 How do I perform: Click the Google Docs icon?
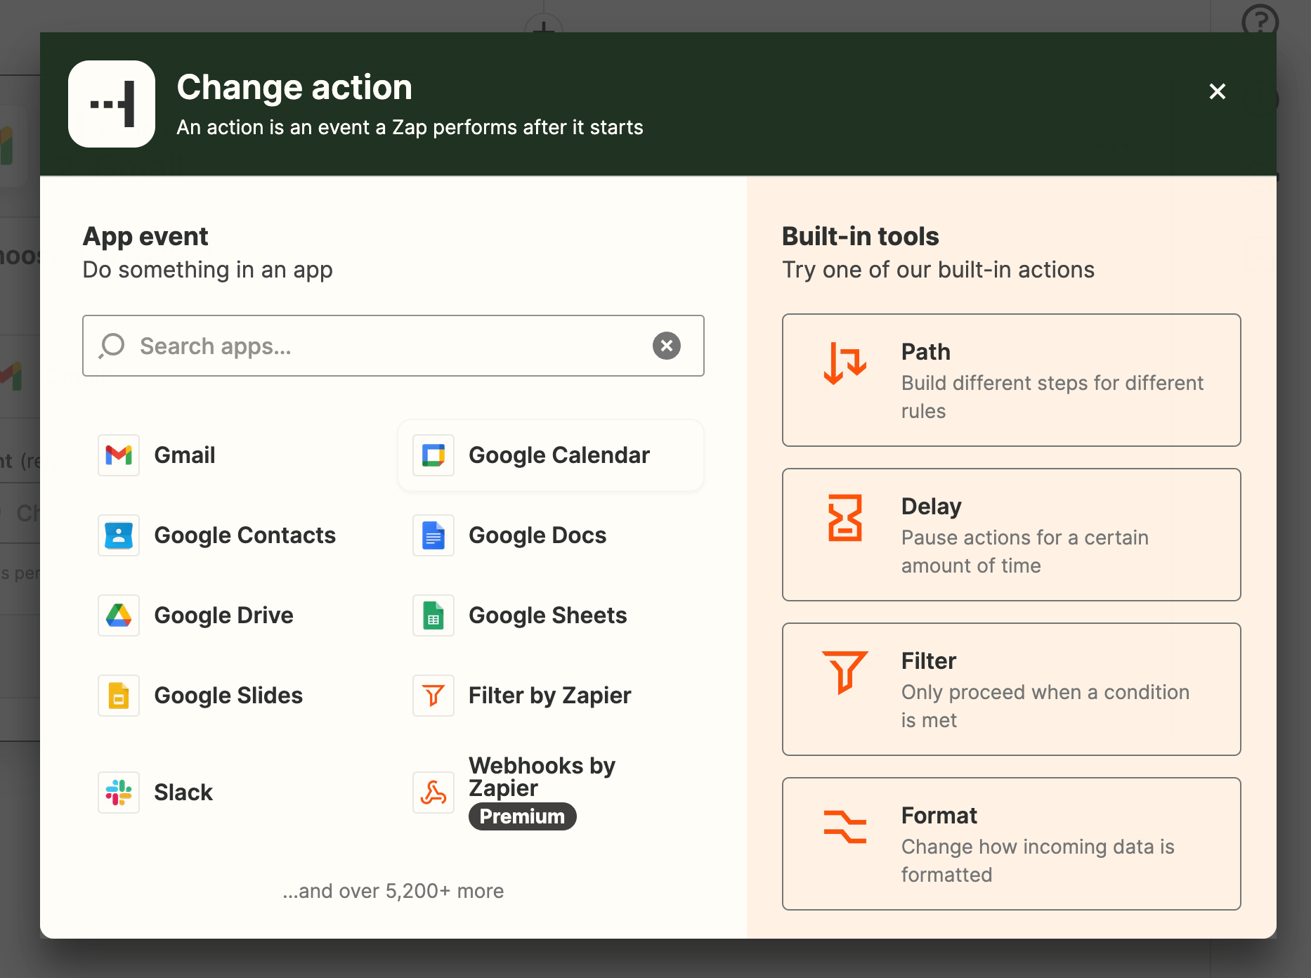[x=433, y=535]
